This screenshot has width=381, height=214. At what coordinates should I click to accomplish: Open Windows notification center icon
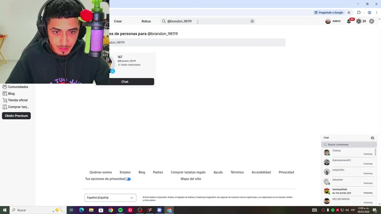[x=375, y=210]
